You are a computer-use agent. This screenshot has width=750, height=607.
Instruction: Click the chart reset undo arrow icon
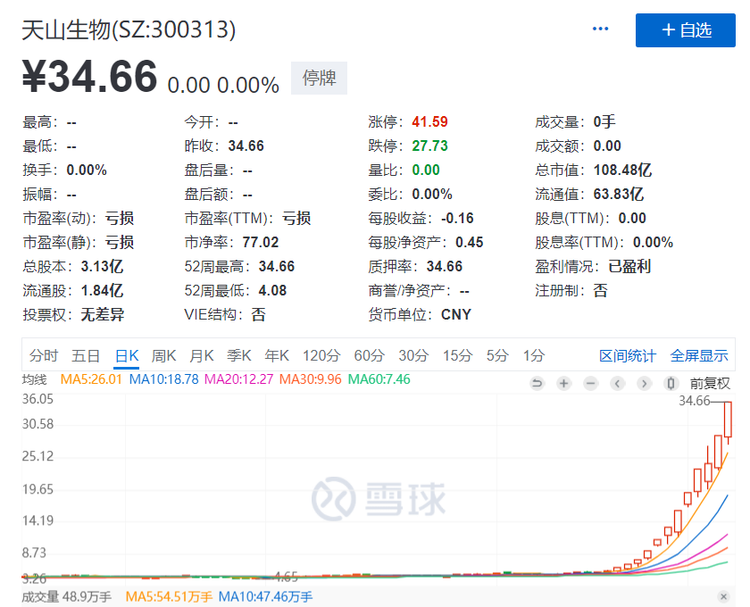click(x=537, y=384)
